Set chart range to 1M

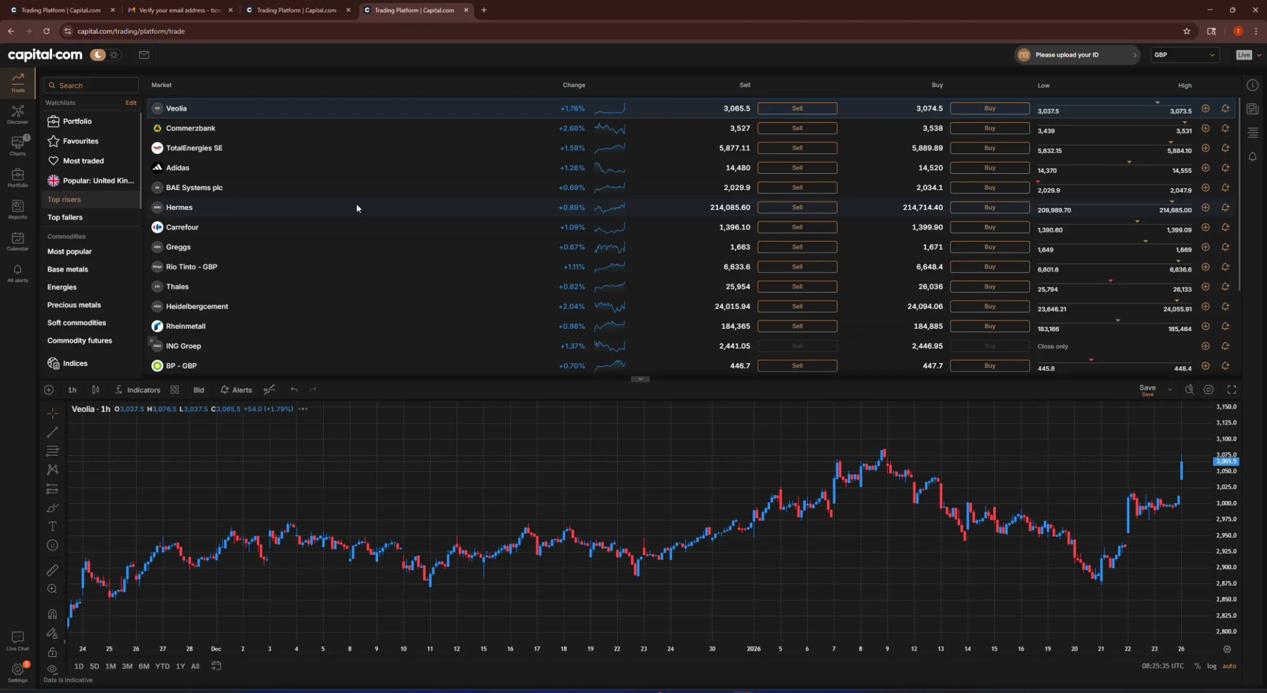click(x=110, y=666)
